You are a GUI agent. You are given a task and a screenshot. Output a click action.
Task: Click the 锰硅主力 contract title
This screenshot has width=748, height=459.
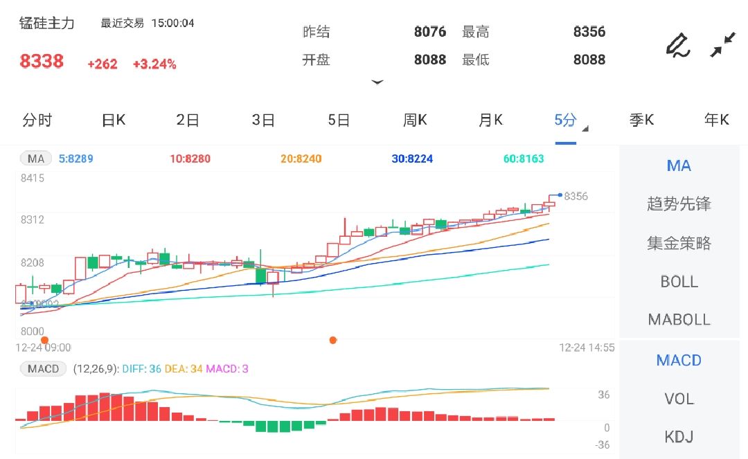click(47, 23)
